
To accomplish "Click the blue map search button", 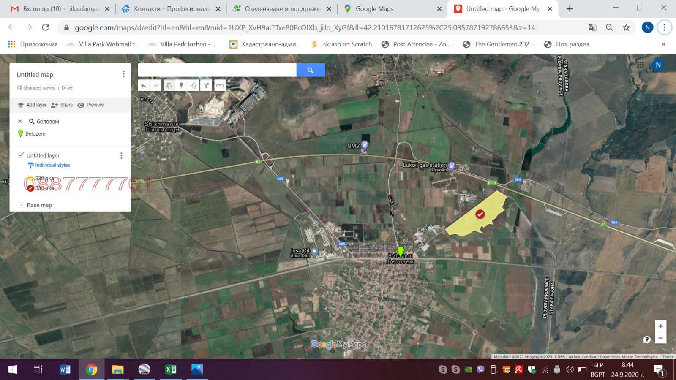I will tap(311, 70).
